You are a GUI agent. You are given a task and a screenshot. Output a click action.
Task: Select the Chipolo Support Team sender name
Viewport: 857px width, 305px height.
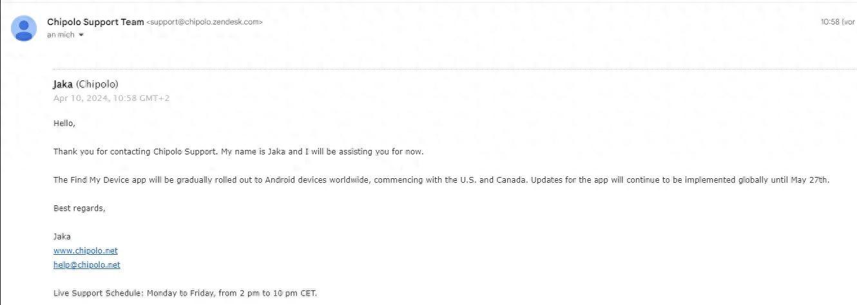click(96, 22)
